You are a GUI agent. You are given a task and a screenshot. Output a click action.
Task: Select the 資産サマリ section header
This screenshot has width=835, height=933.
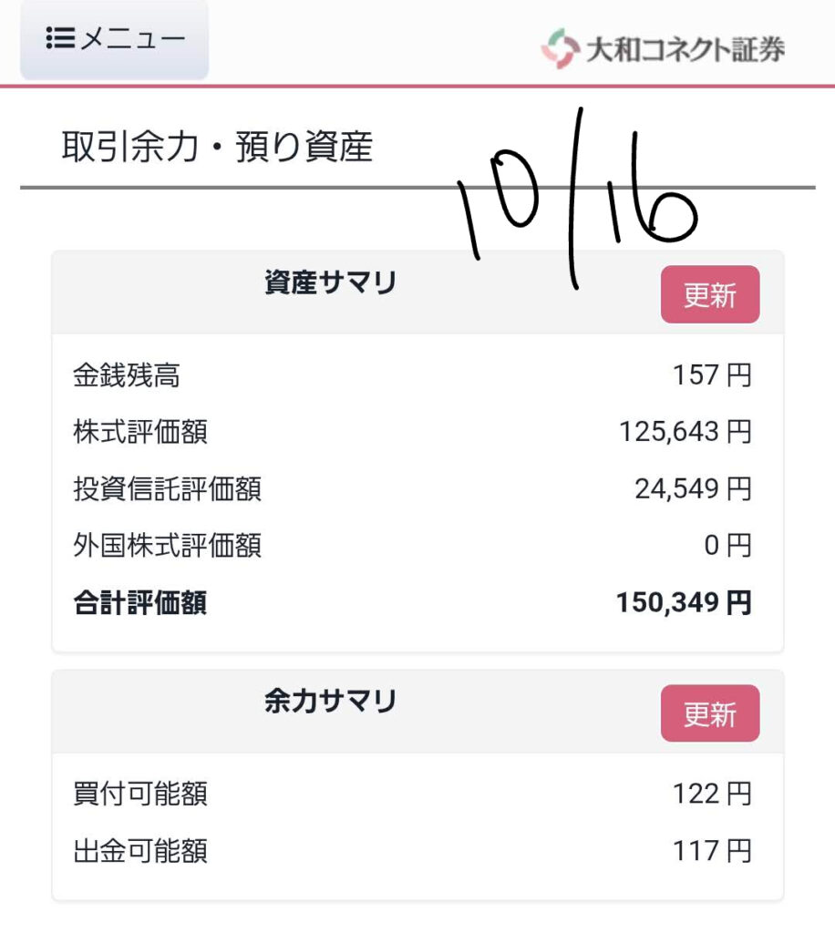(x=330, y=283)
